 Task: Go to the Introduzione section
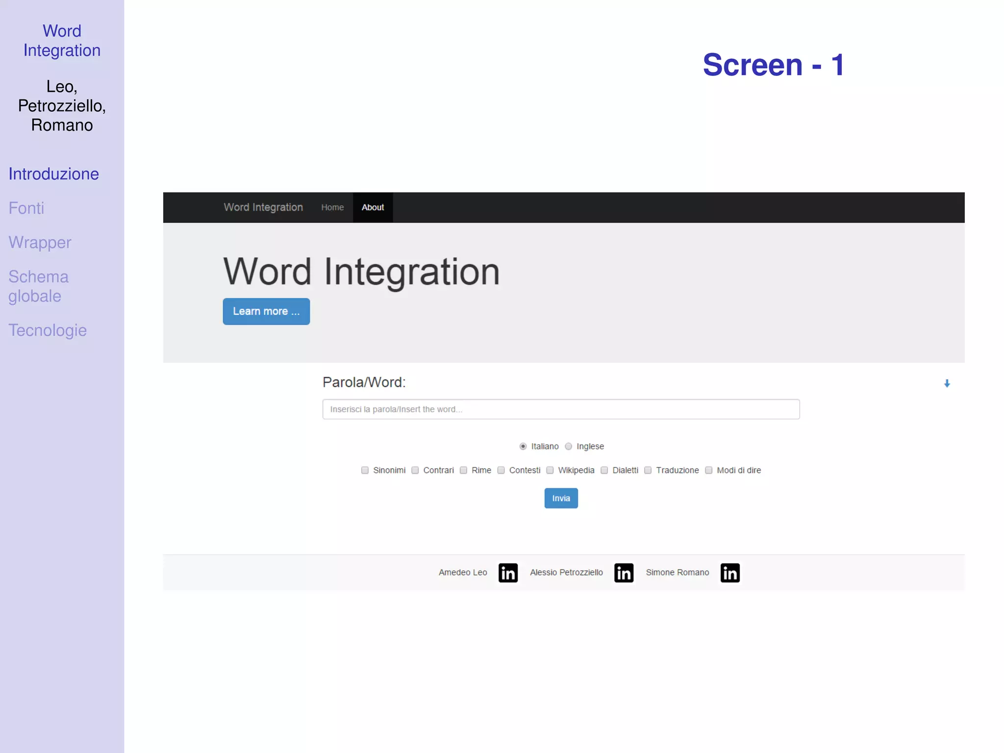54,174
